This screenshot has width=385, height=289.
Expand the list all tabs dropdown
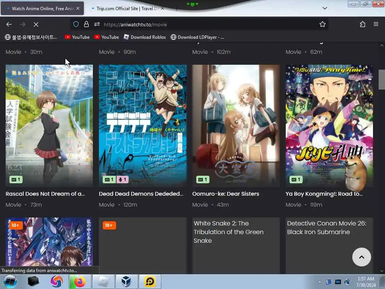tap(325, 8)
